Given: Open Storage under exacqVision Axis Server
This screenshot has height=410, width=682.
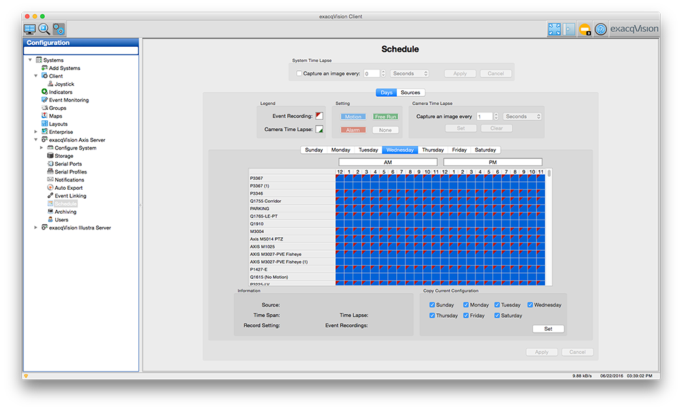Looking at the screenshot, I should (x=64, y=156).
